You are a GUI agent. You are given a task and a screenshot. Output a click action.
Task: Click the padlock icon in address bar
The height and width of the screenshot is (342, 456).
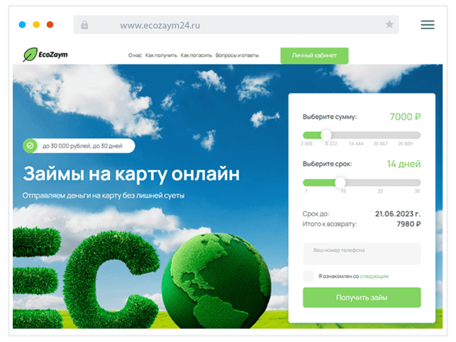pyautogui.click(x=84, y=25)
